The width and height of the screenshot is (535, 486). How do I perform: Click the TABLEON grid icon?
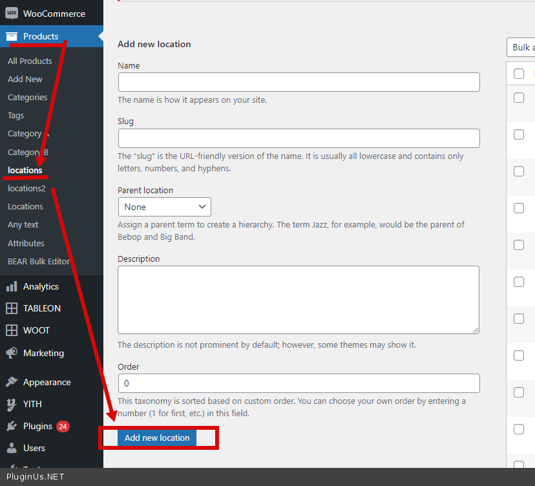(x=12, y=308)
